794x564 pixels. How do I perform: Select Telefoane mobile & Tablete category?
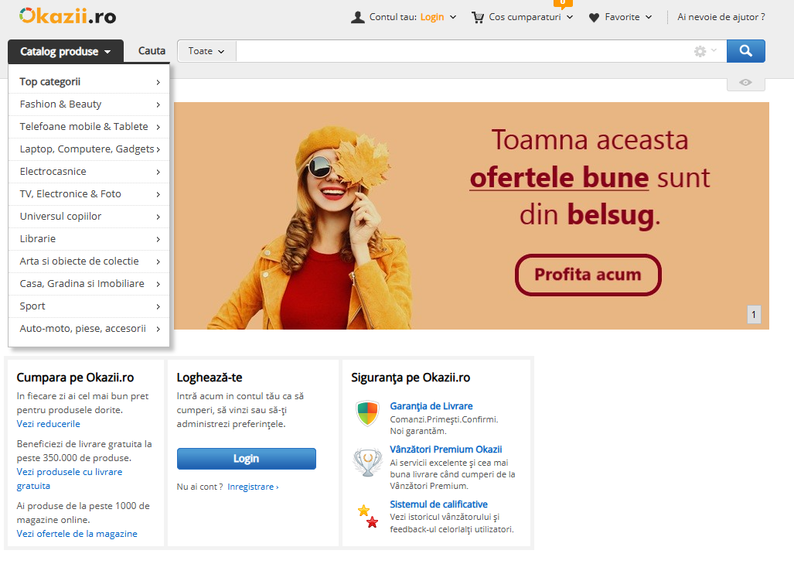point(89,127)
